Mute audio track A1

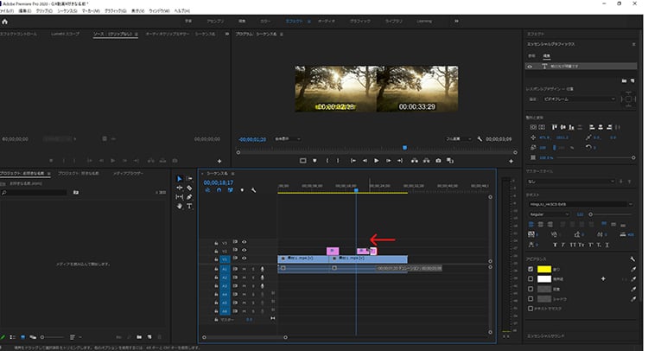tap(245, 269)
